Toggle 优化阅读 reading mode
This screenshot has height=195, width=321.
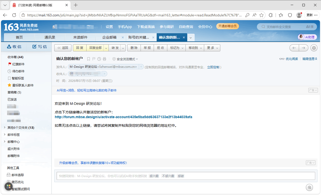tap(289, 59)
